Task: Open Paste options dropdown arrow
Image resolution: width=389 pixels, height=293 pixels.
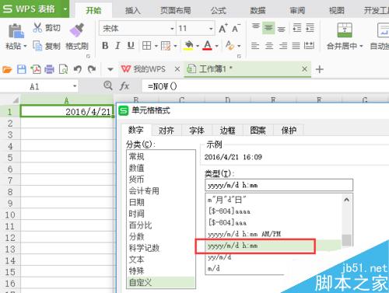Action: [x=25, y=47]
